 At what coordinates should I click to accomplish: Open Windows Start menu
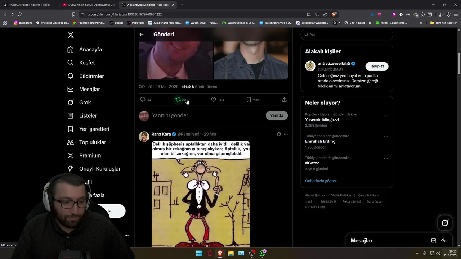[199, 253]
